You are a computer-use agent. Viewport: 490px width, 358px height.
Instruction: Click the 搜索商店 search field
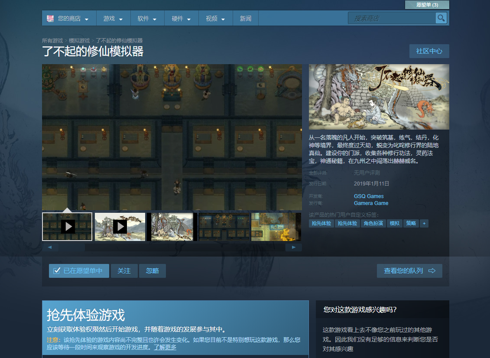tap(392, 18)
